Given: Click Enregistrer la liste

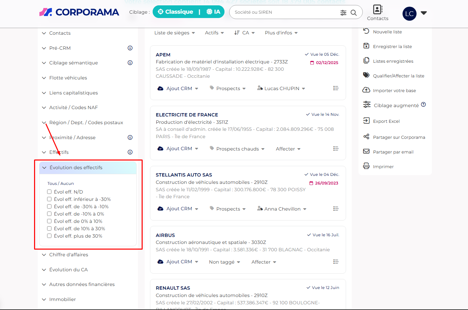Looking at the screenshot, I should click(392, 46).
